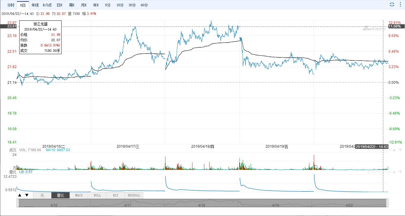Switch to the BBIBOLL indicator
405x216 pixels.
click(x=134, y=195)
